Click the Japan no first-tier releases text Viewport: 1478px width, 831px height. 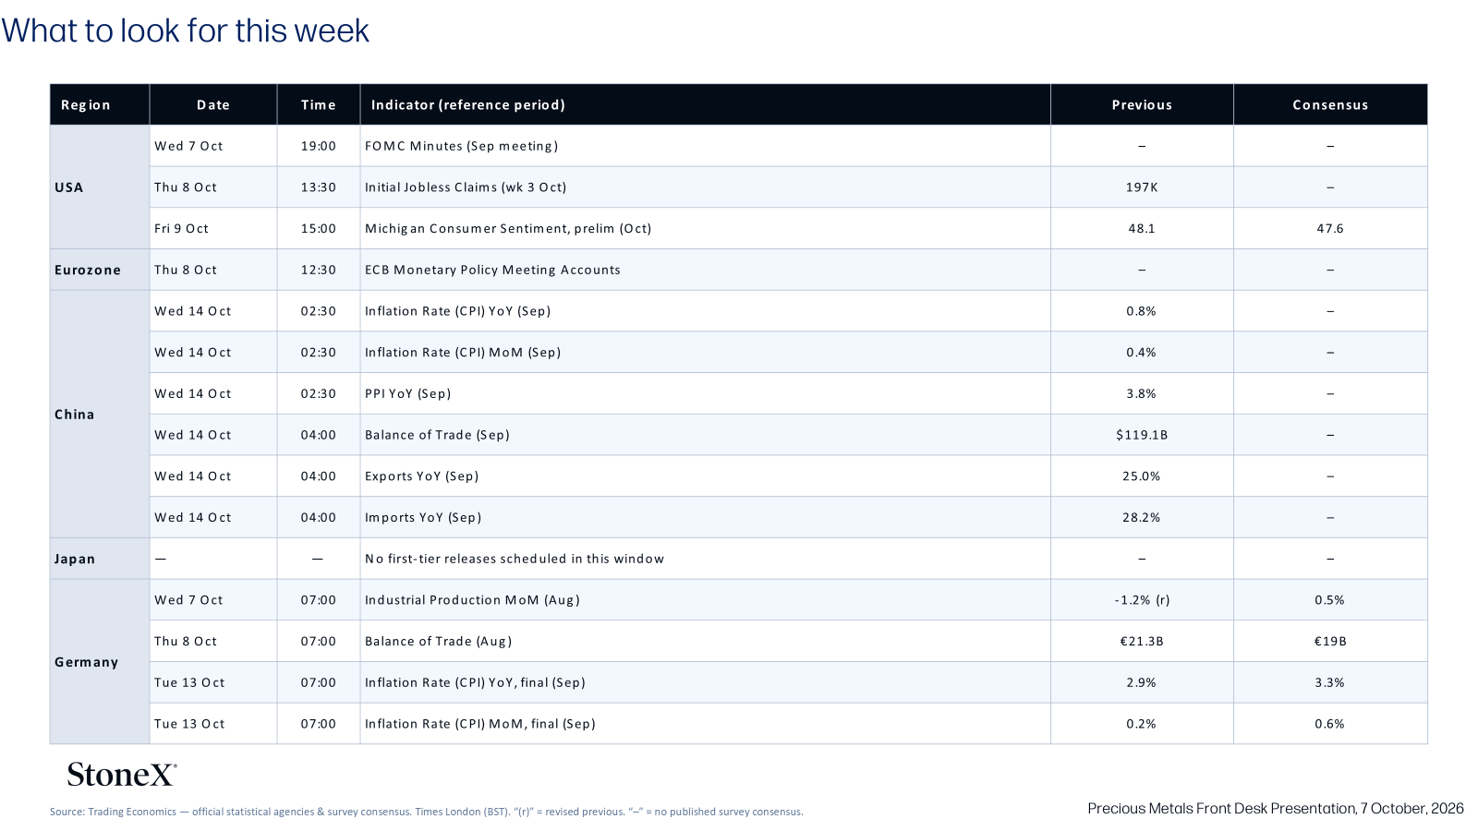coord(515,559)
